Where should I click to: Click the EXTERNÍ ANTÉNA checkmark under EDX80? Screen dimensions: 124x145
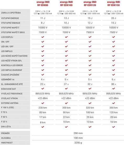43,103
